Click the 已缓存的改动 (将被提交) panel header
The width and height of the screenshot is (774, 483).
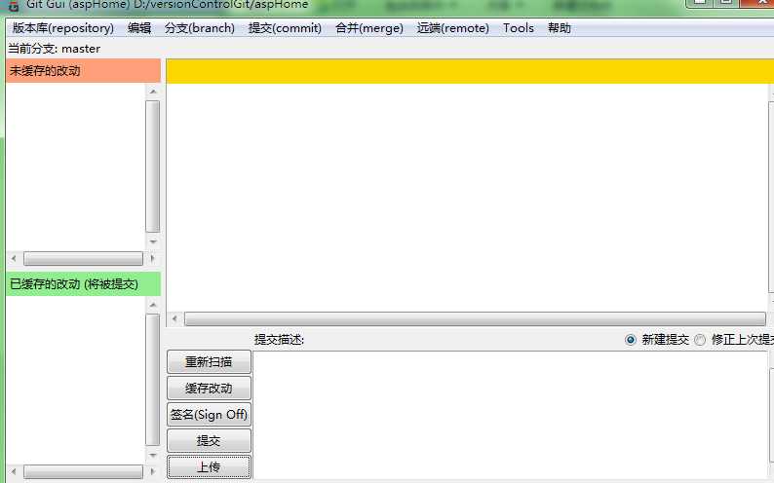click(x=84, y=284)
